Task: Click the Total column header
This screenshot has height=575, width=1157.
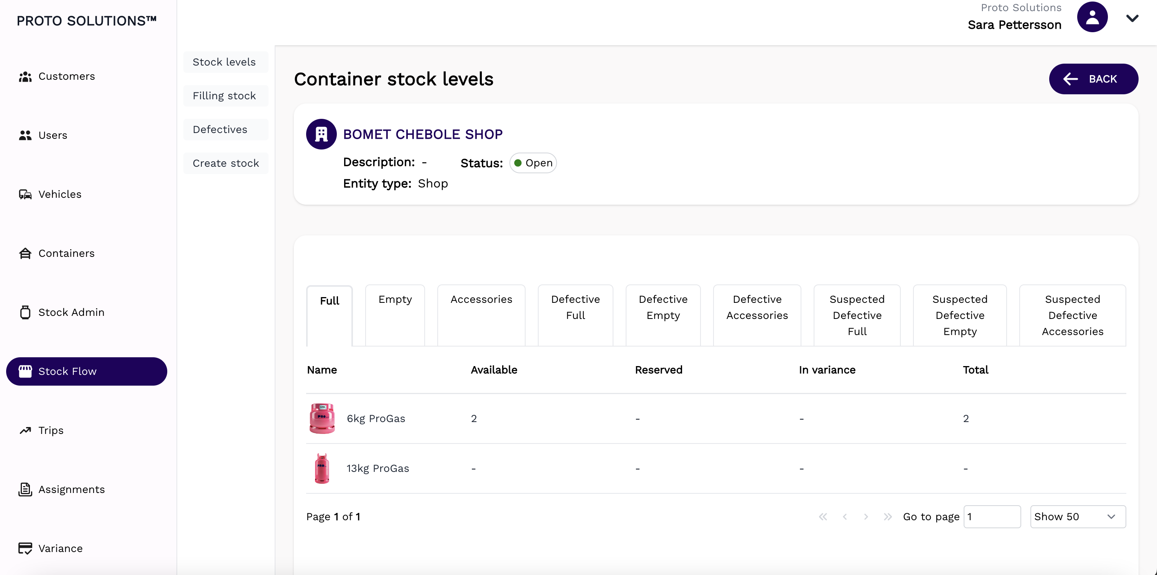Action: [x=975, y=370]
